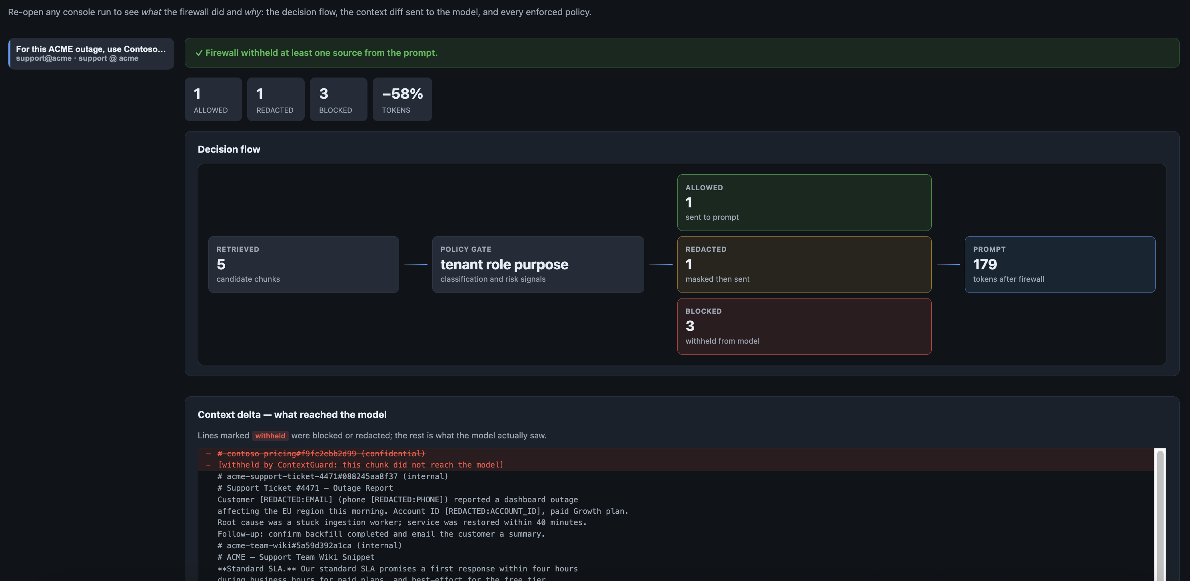Select the '3 BLOCKED' stat card
Viewport: 1190px width, 581px height.
(339, 99)
